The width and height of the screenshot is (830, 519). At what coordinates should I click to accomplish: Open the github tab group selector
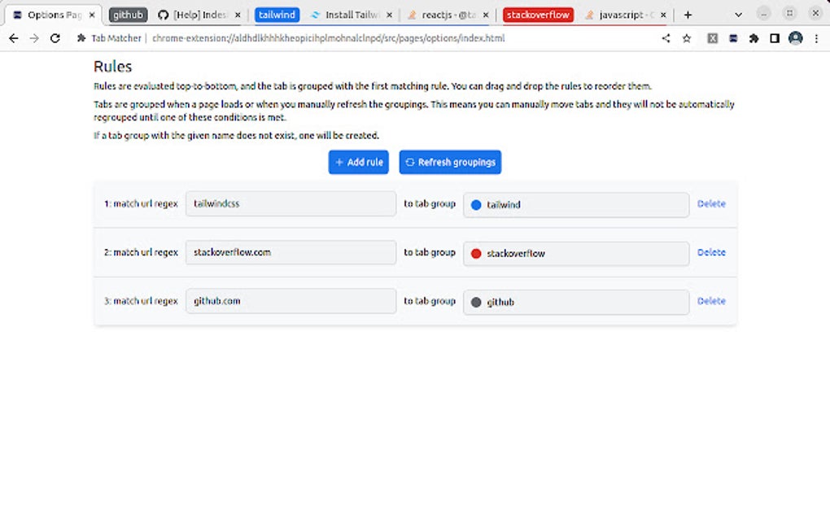click(x=576, y=302)
